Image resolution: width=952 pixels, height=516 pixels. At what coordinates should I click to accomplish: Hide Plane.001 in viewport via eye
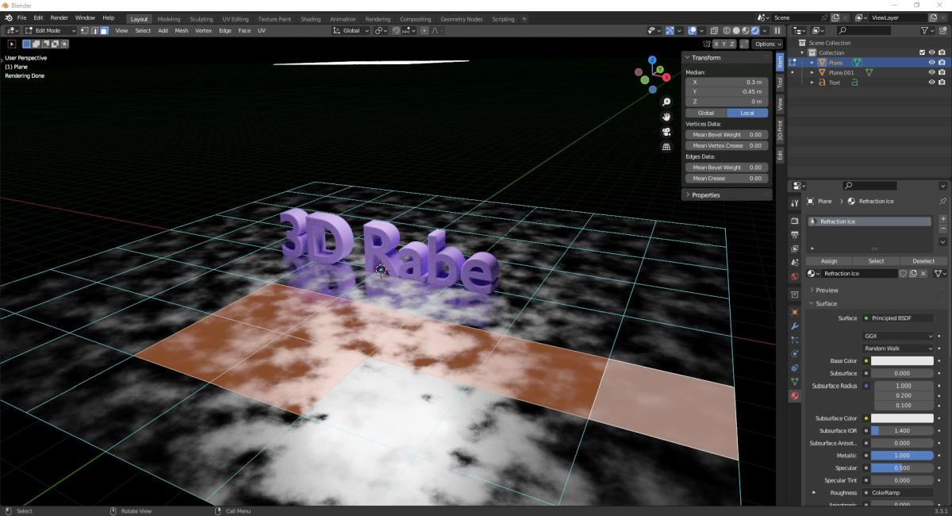point(931,72)
